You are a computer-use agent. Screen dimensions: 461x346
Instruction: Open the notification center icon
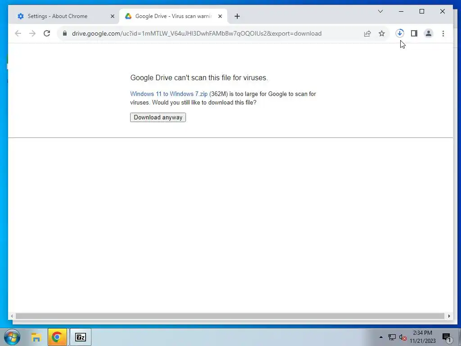tap(447, 337)
